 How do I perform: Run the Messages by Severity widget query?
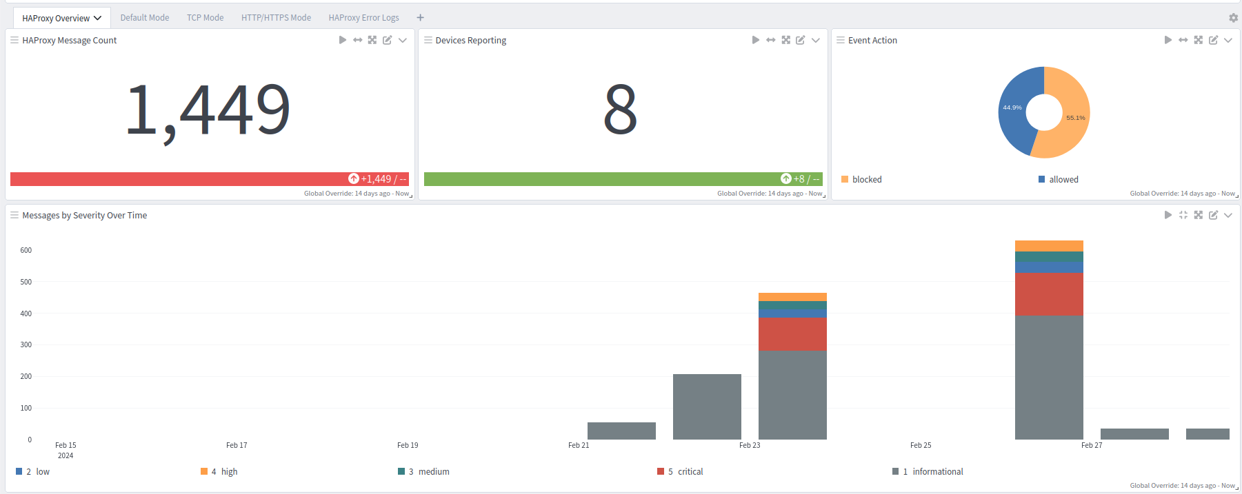click(x=1168, y=215)
